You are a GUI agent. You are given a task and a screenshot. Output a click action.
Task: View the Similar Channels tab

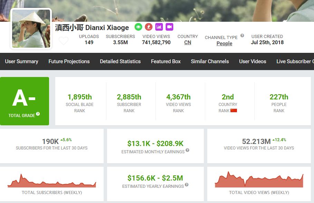(x=210, y=61)
